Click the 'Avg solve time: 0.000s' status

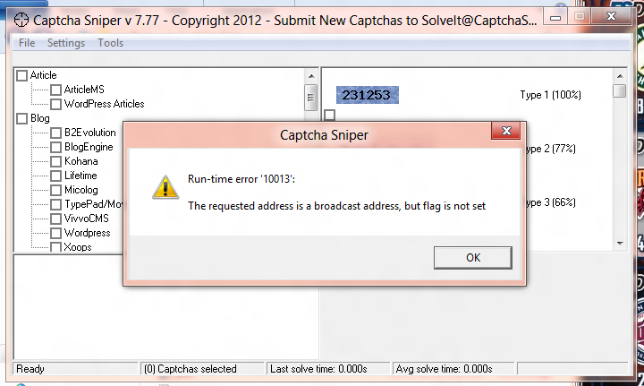tap(444, 369)
